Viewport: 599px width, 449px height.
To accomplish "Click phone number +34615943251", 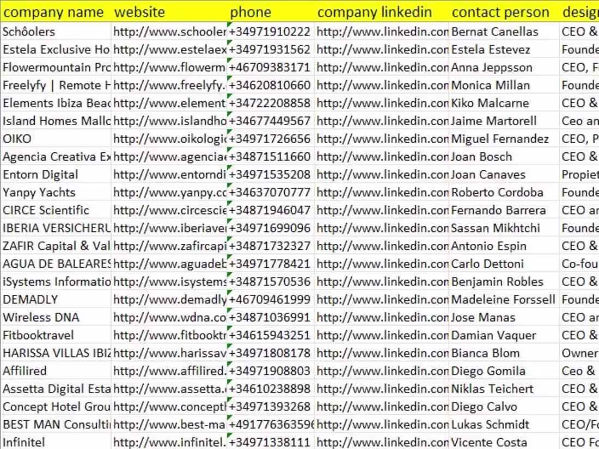I will (271, 335).
